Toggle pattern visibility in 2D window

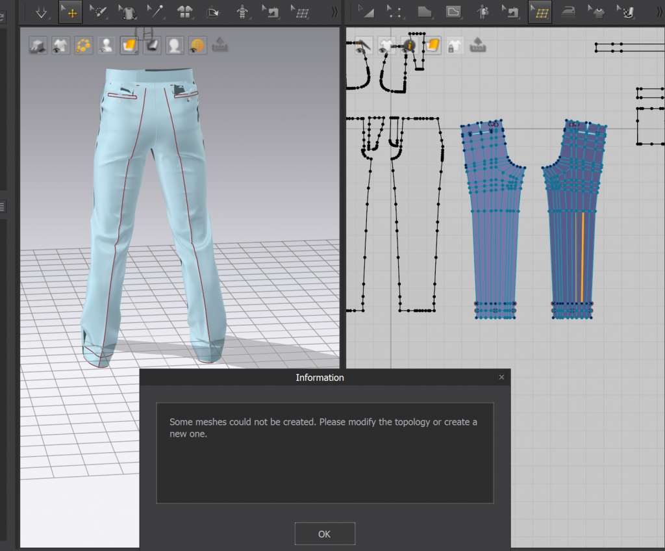coord(387,45)
